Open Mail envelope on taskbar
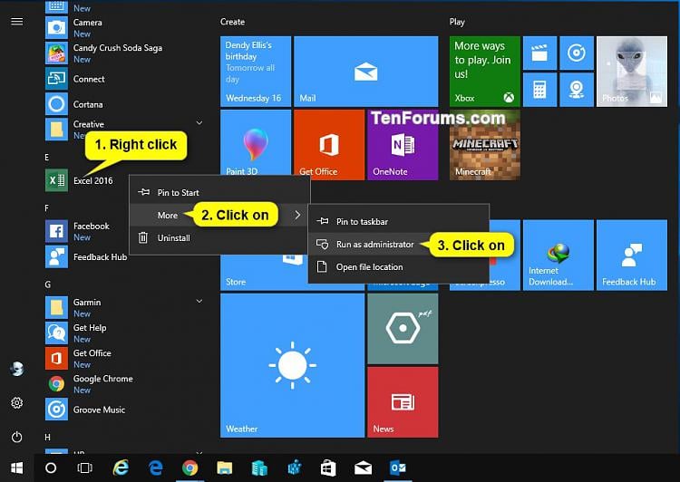The height and width of the screenshot is (482, 680). (363, 468)
